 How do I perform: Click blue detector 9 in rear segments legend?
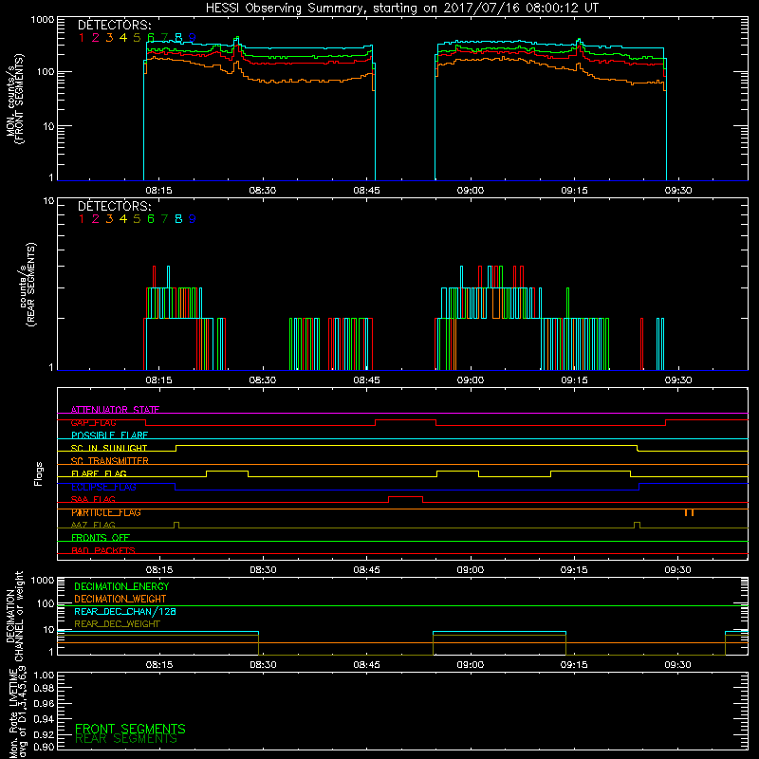tap(193, 219)
